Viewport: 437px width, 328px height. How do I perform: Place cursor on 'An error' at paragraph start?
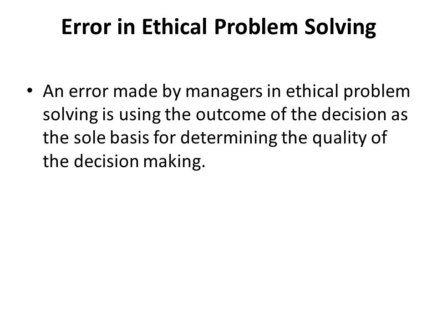75,91
